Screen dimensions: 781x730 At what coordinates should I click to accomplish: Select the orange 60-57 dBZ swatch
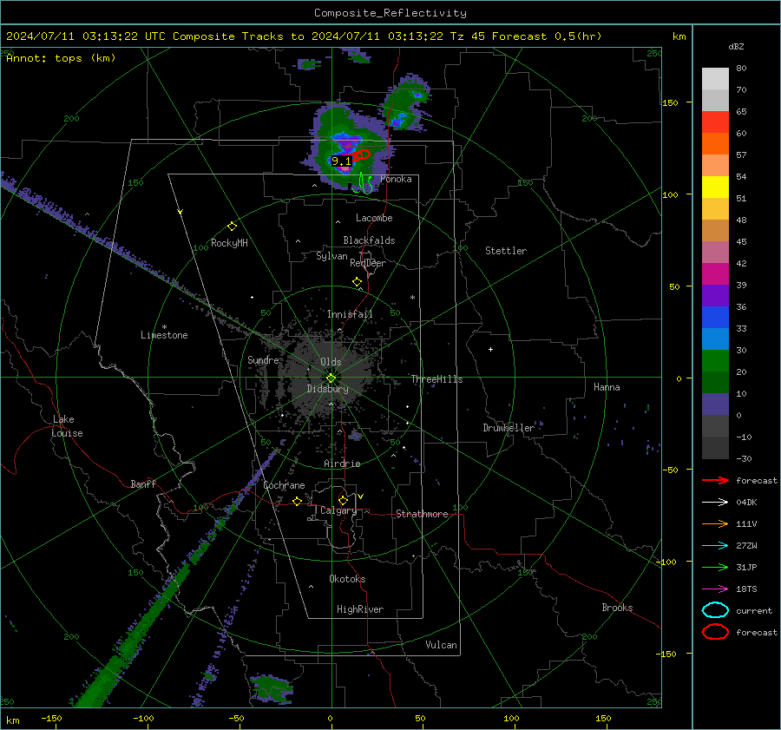coord(715,143)
